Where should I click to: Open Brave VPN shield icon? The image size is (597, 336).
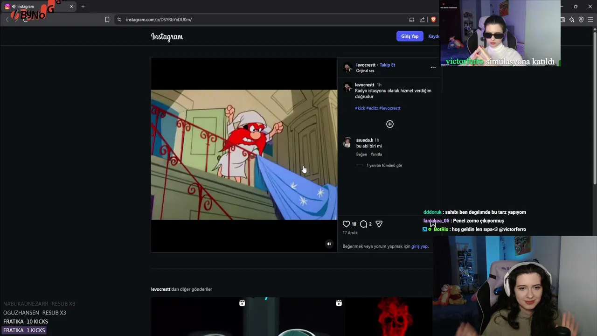581,20
